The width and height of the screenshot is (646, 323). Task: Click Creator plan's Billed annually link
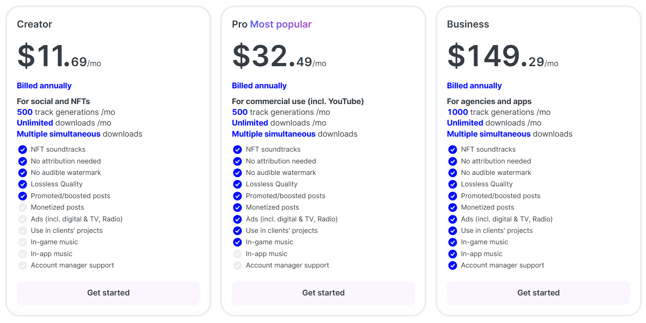(44, 86)
